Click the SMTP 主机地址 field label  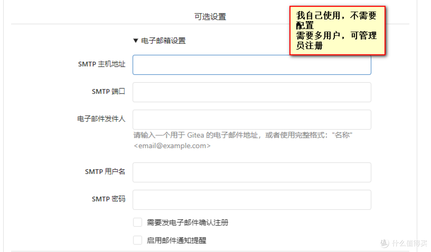point(101,64)
